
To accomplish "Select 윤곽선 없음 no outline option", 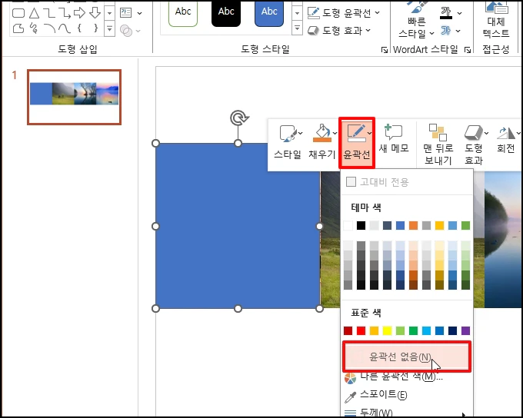I will [407, 357].
